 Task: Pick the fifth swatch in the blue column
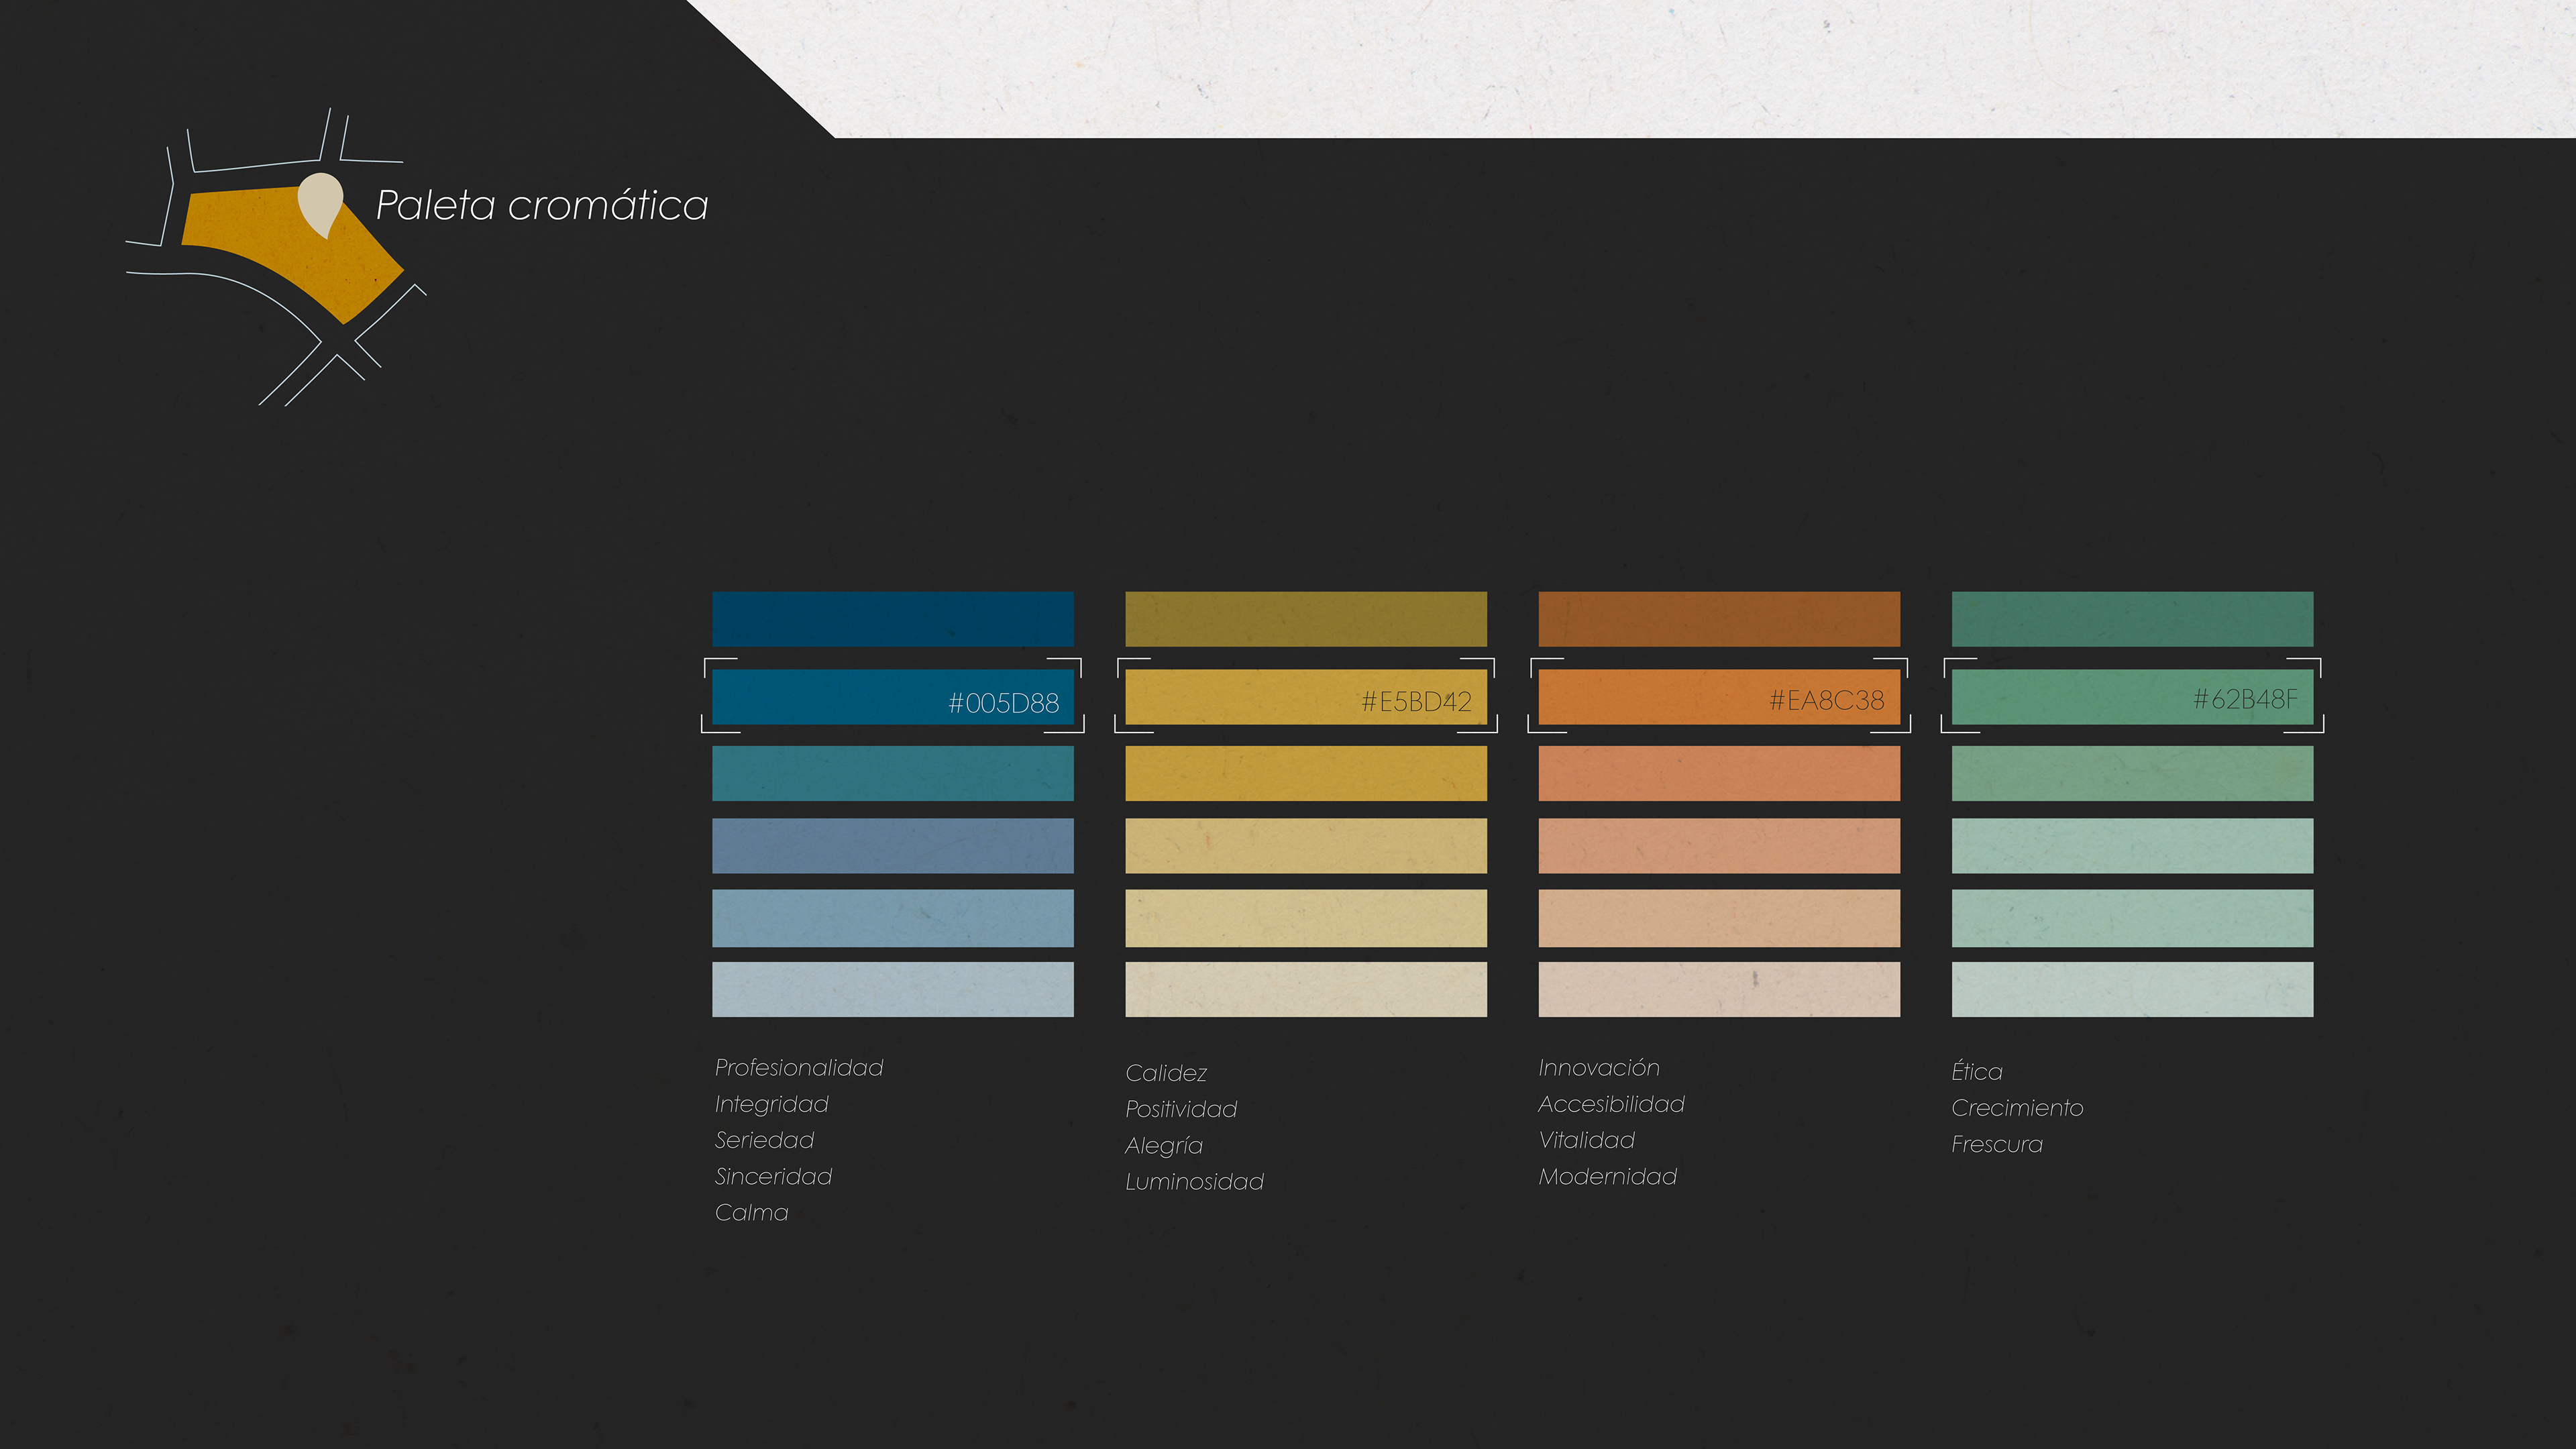coord(893,918)
